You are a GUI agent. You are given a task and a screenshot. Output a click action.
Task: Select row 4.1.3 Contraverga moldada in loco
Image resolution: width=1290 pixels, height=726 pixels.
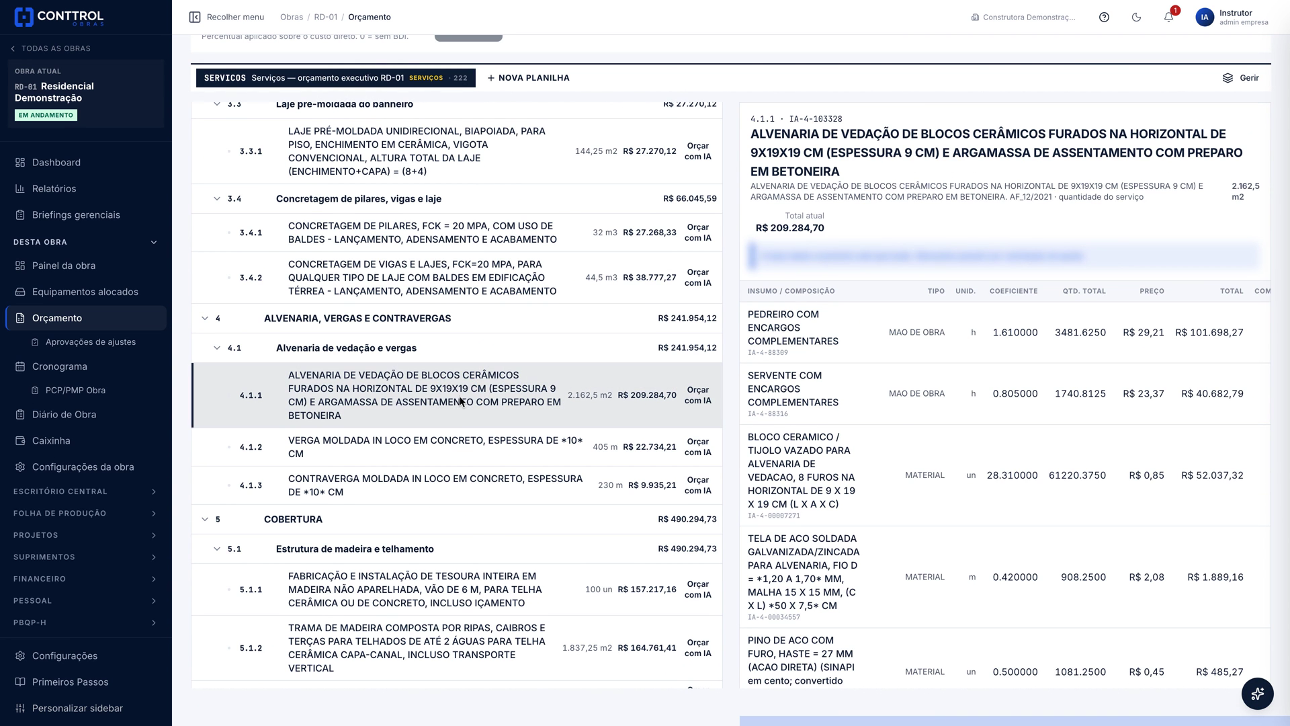click(457, 485)
